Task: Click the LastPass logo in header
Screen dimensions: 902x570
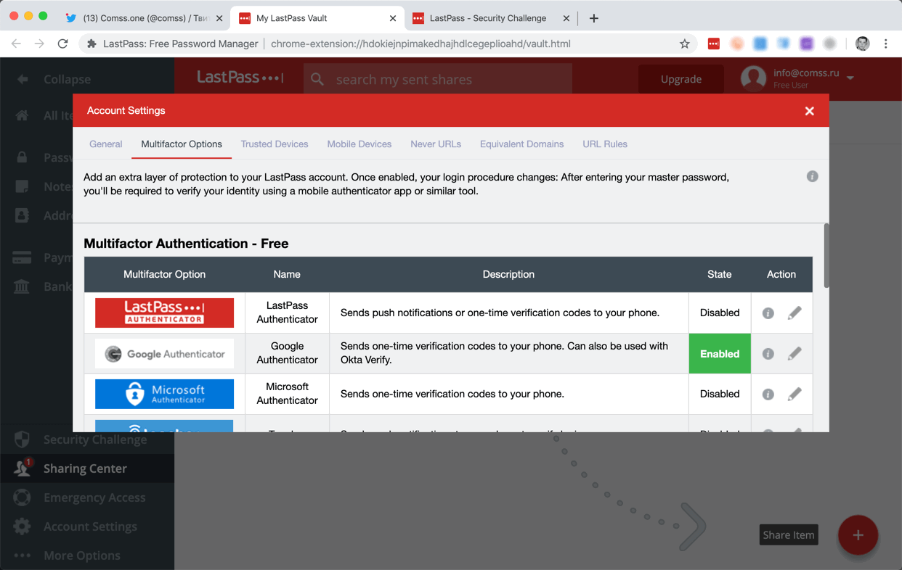Action: (240, 77)
